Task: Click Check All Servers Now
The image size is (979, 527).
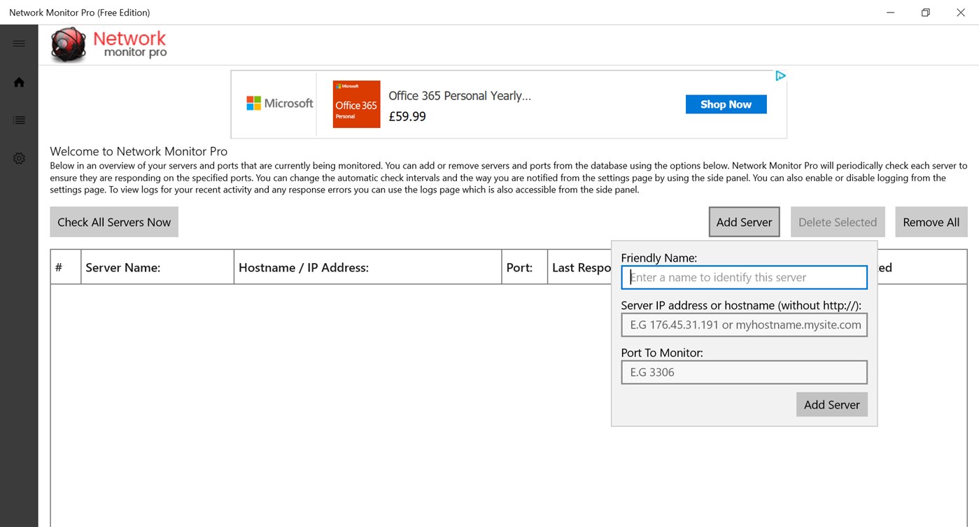Action: pos(114,222)
